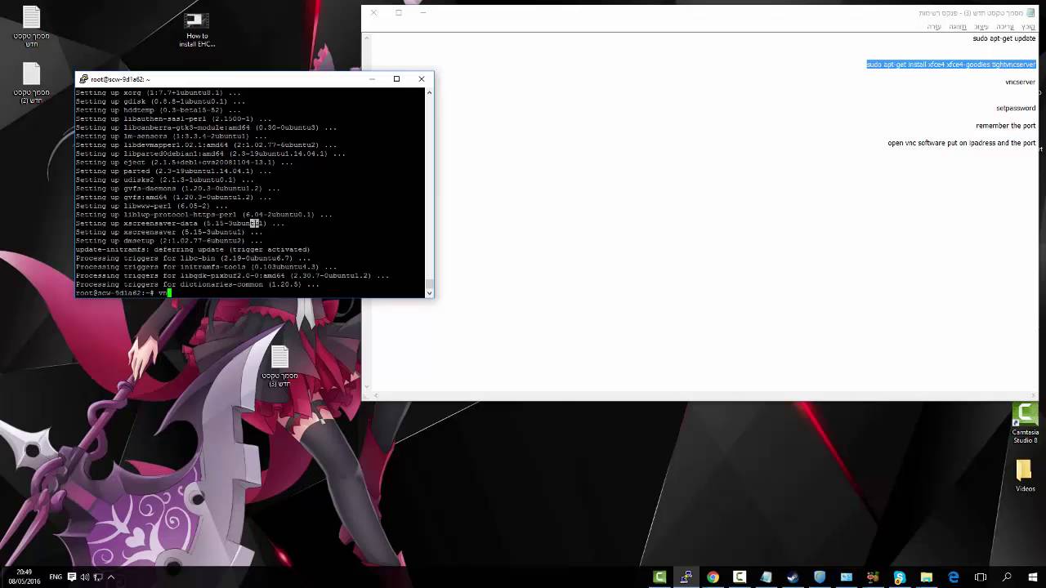Image resolution: width=1046 pixels, height=588 pixels.
Task: Maximize the Notepad window
Action: (399, 12)
